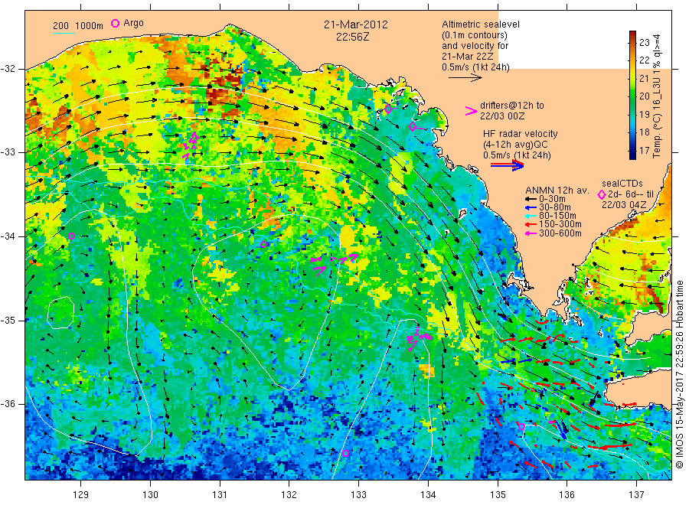The image size is (689, 505).
Task: Click the sealCTDs magenta diamond legend symbol
Action: tap(601, 194)
